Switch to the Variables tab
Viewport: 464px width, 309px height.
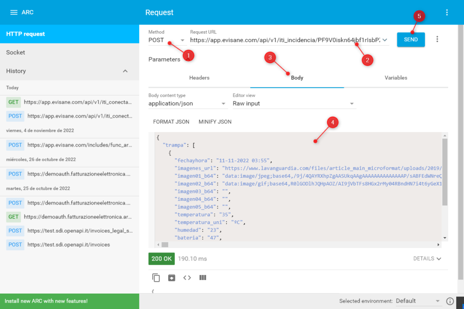(x=396, y=78)
